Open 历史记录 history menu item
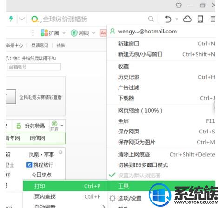The height and width of the screenshot is (208, 218). click(x=161, y=77)
